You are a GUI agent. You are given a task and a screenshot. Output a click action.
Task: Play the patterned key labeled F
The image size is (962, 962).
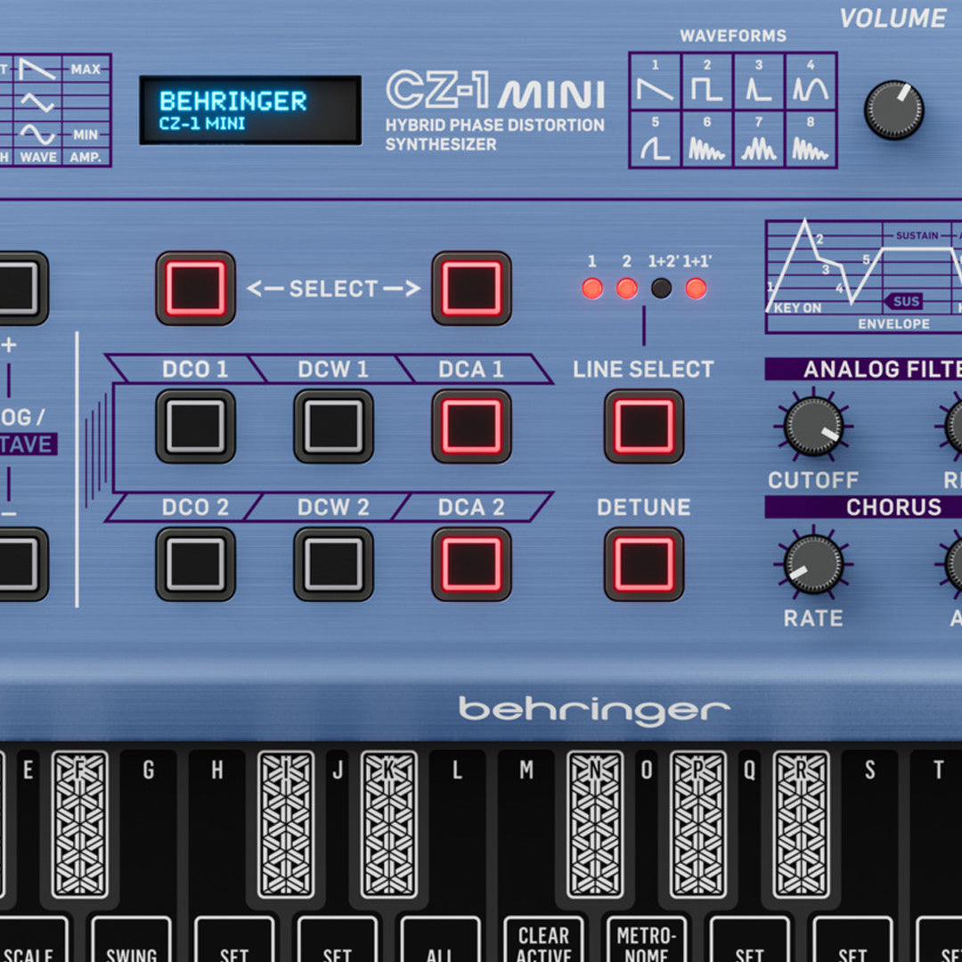point(80,825)
